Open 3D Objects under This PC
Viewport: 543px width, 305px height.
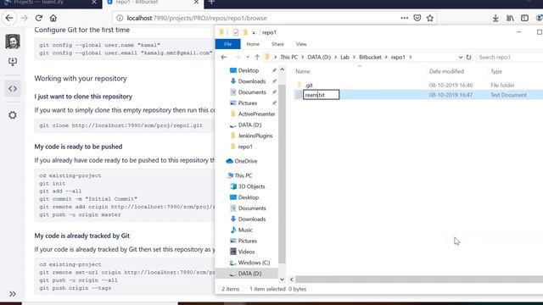(x=251, y=186)
